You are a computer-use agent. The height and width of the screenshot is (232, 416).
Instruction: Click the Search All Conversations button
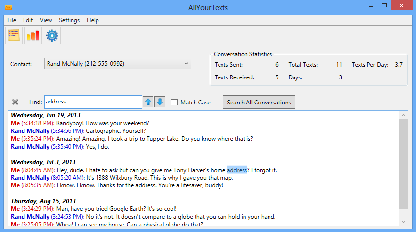click(259, 102)
